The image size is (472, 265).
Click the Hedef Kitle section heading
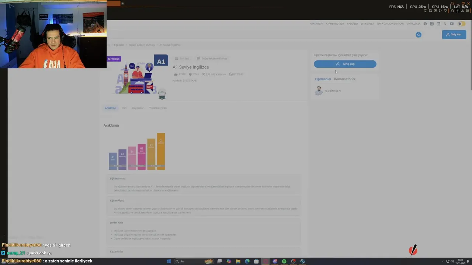pos(117,223)
